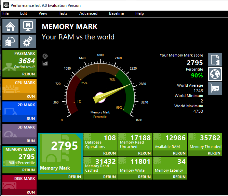Click the orange Percentile gauge label
Screen dimensions: 228x196
pyautogui.click(x=100, y=117)
